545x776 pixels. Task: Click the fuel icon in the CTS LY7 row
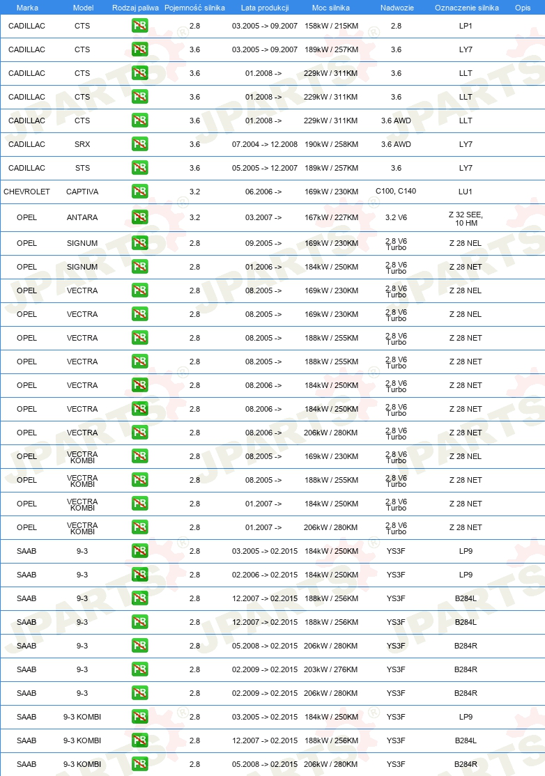click(x=140, y=49)
